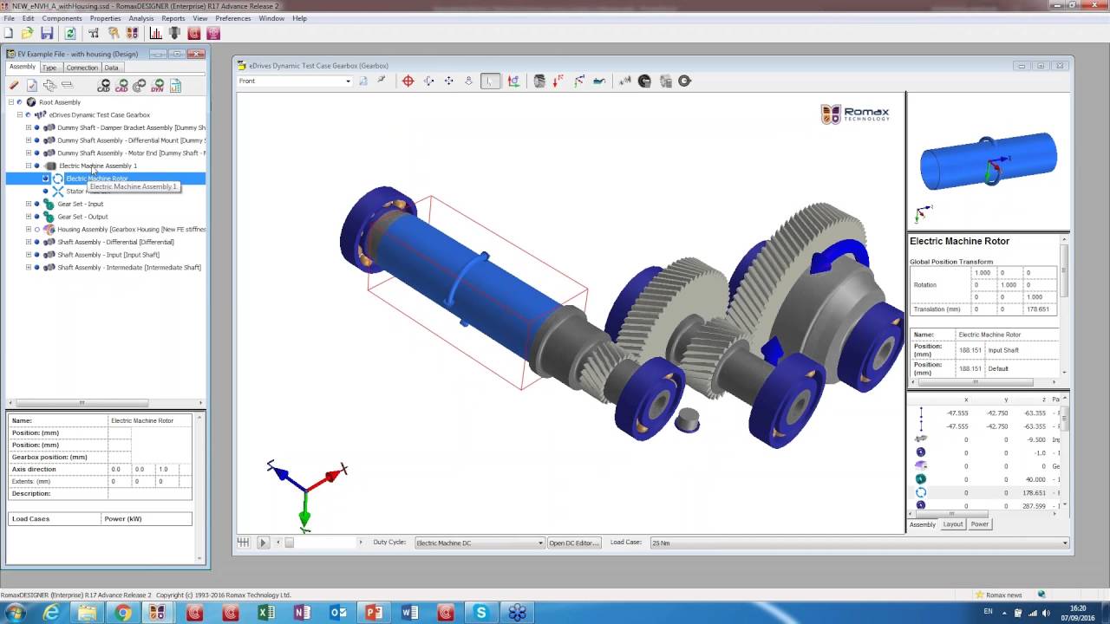Viewport: 1110px width, 624px height.
Task: Open the Duty Cycle dropdown
Action: [480, 543]
